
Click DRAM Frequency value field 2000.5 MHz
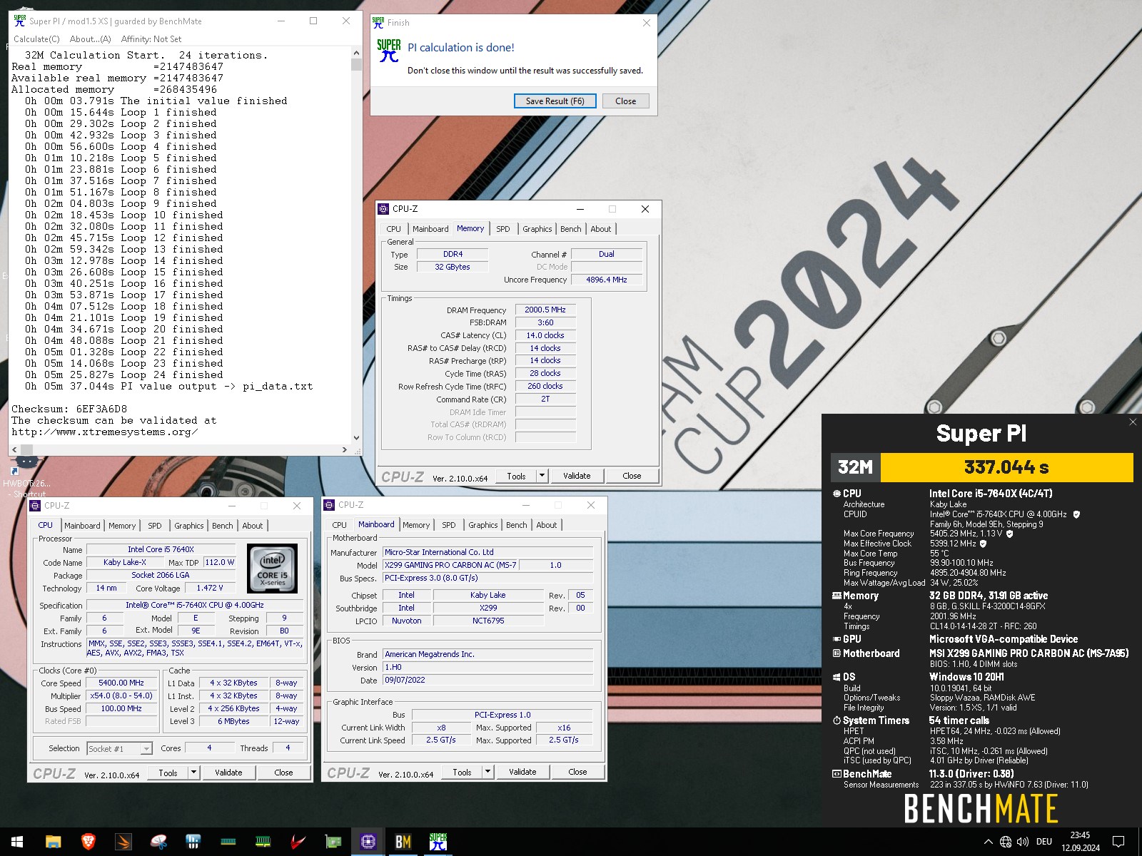[545, 310]
